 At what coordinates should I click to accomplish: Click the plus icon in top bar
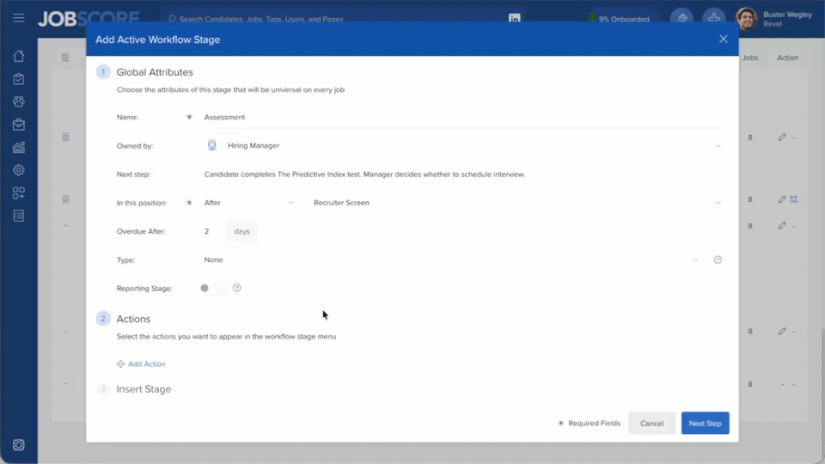point(713,18)
